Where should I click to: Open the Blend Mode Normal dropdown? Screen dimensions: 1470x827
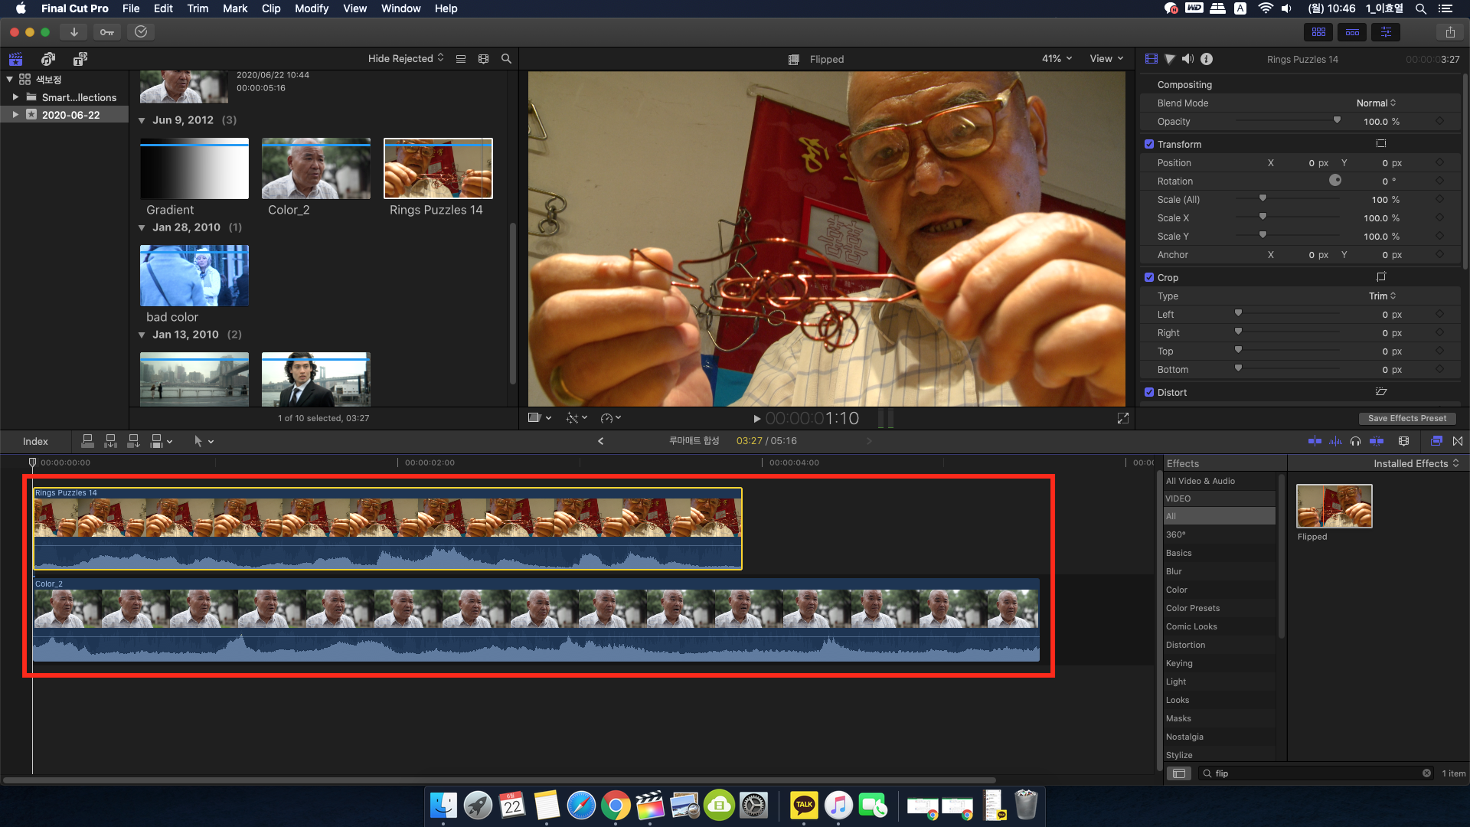click(x=1376, y=103)
